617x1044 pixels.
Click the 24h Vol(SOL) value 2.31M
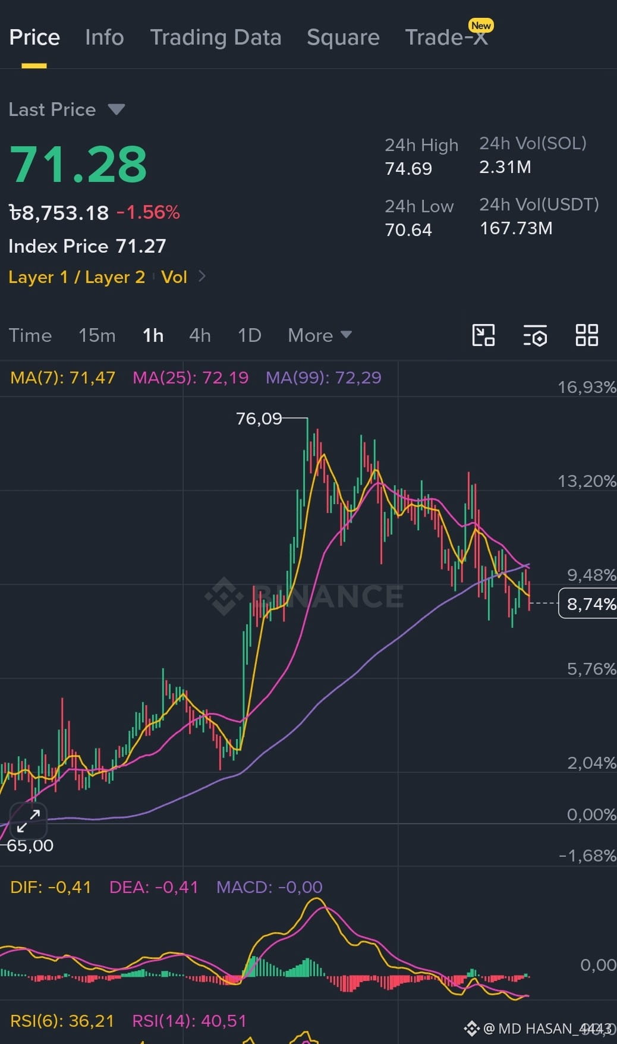coord(505,167)
